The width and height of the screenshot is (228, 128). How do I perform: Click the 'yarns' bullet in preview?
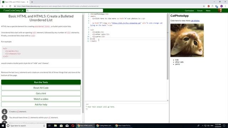[x=177, y=64]
